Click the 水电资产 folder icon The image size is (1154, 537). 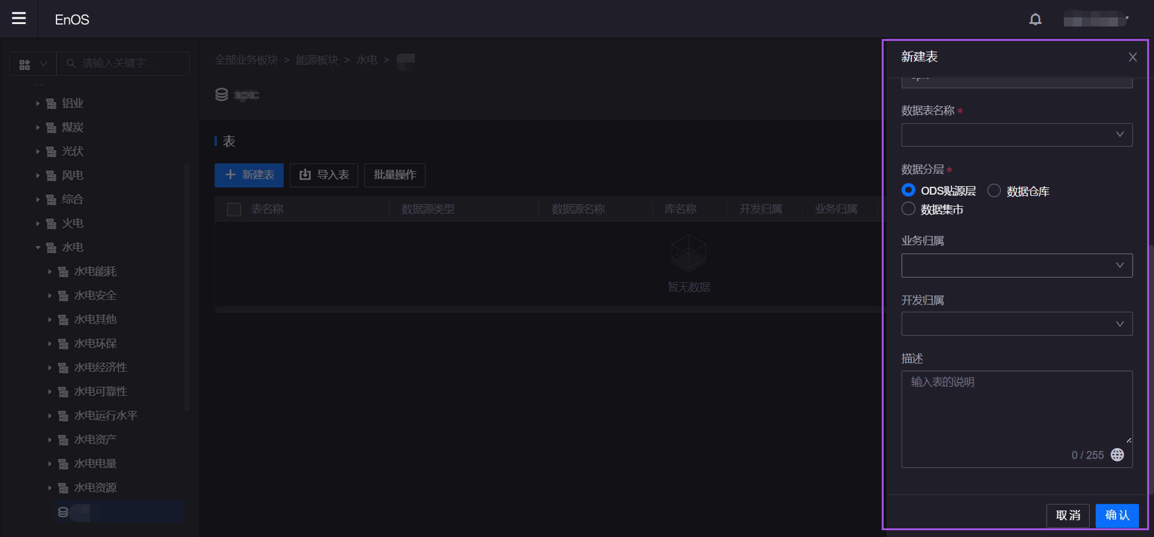pos(63,440)
